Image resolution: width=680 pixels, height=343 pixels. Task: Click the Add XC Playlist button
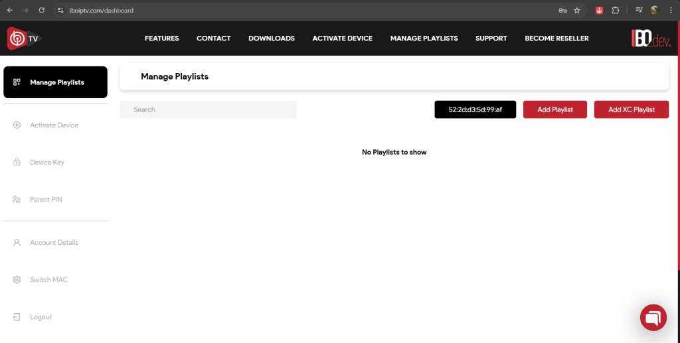(x=632, y=109)
